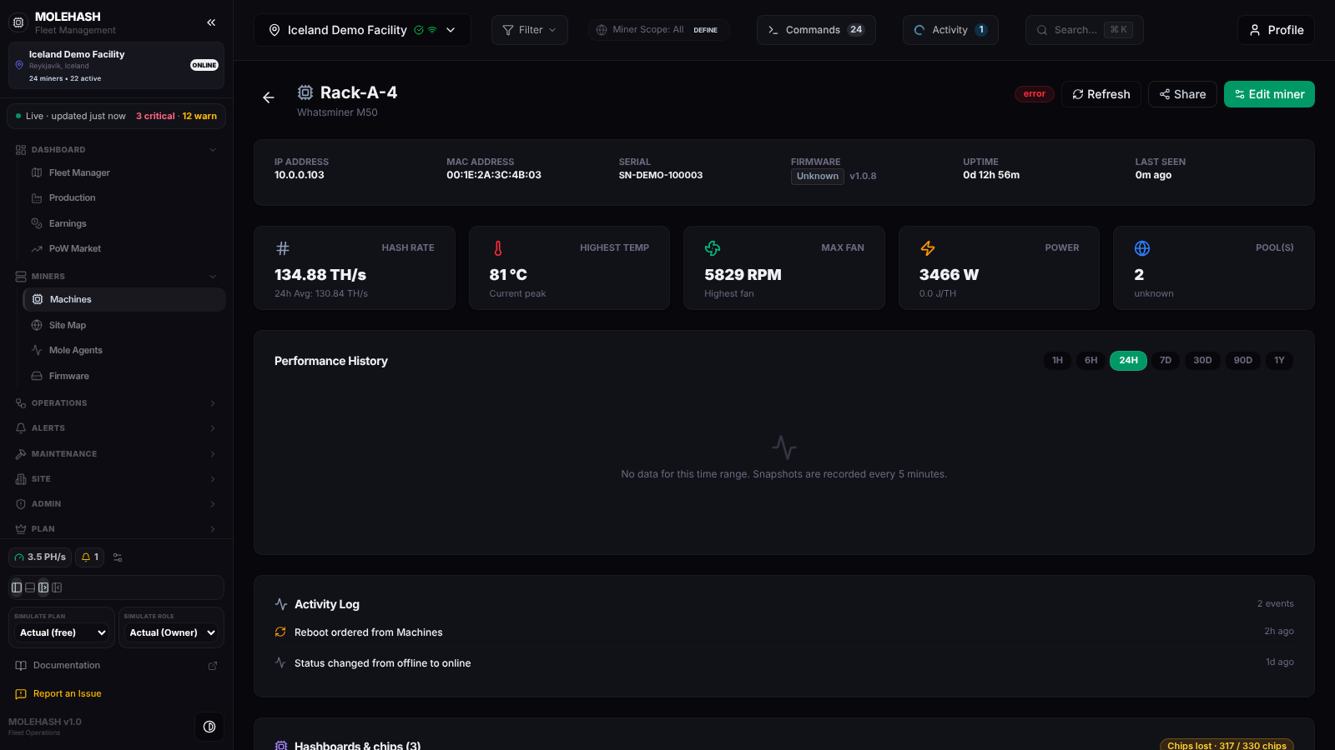Focus the Search field

pyautogui.click(x=1084, y=30)
